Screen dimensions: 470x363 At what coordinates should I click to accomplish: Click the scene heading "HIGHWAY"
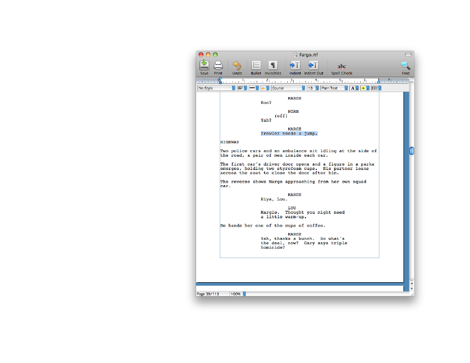click(x=230, y=142)
